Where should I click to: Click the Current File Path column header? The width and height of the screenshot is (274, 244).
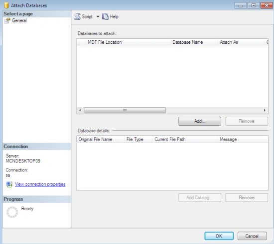click(185, 139)
